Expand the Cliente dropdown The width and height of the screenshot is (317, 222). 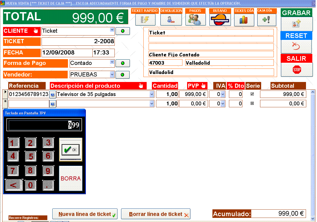112,30
